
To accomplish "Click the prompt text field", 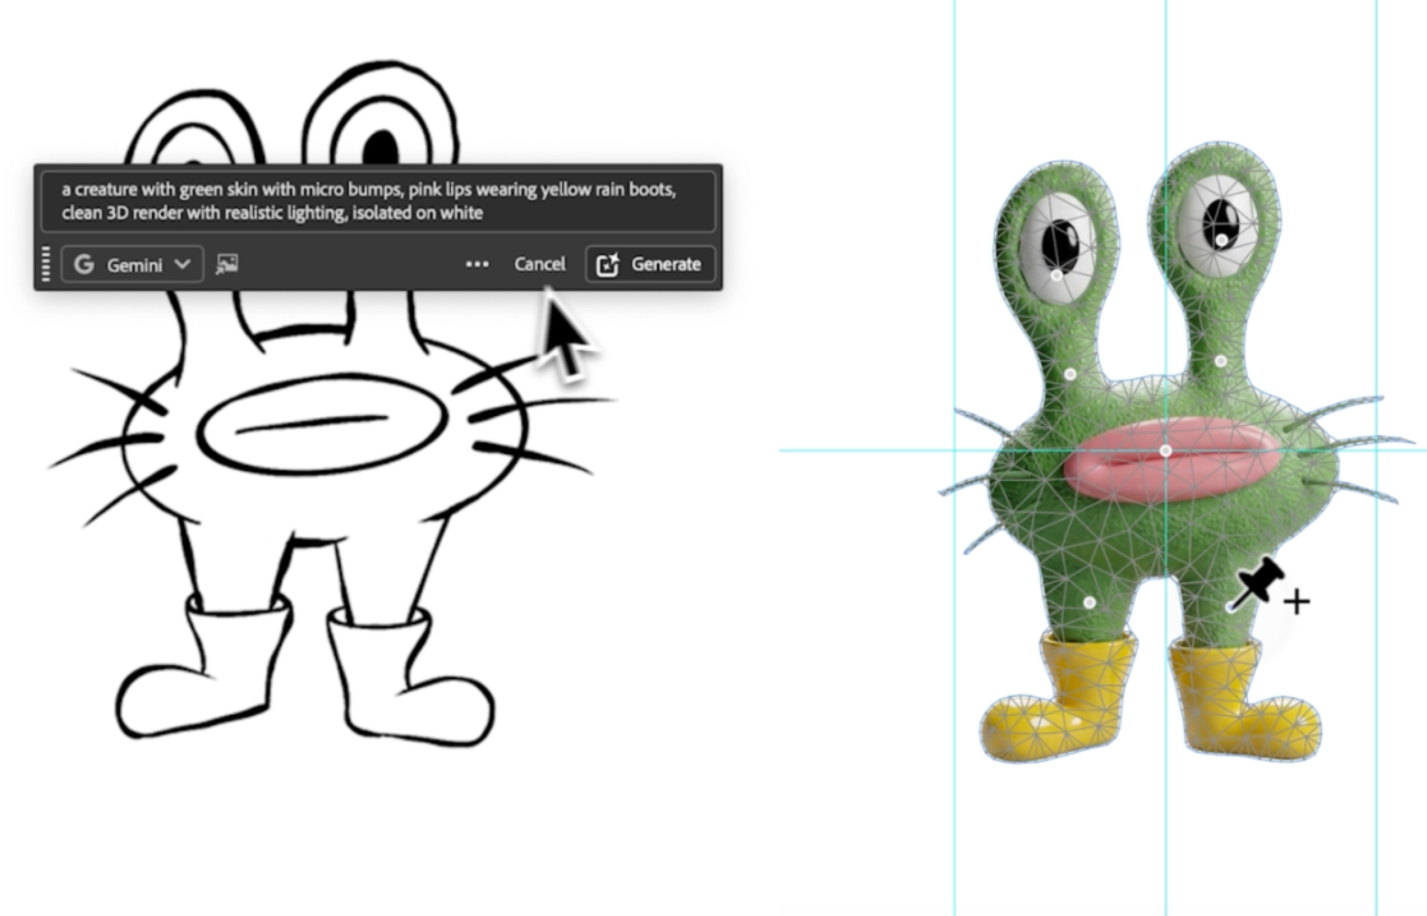I will click(378, 202).
